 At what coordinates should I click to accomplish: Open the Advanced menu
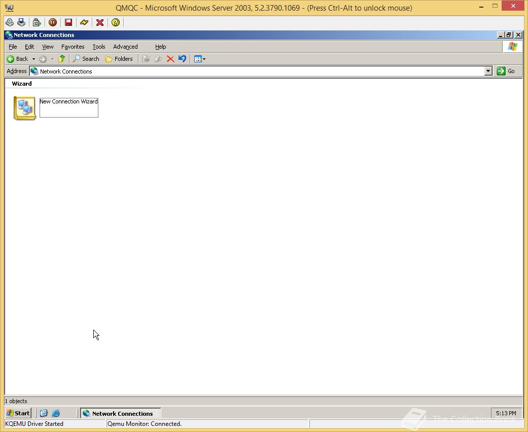pyautogui.click(x=125, y=47)
